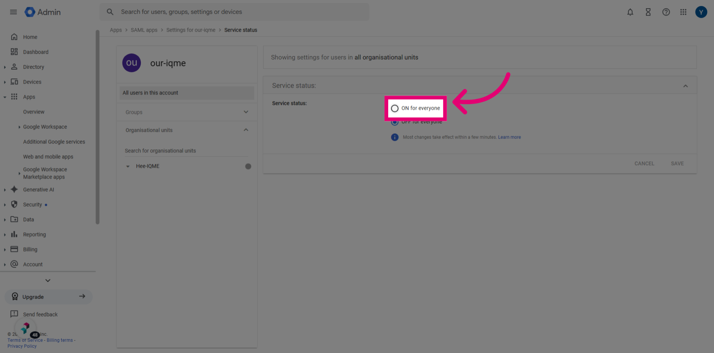Click the SAVE button

[677, 163]
